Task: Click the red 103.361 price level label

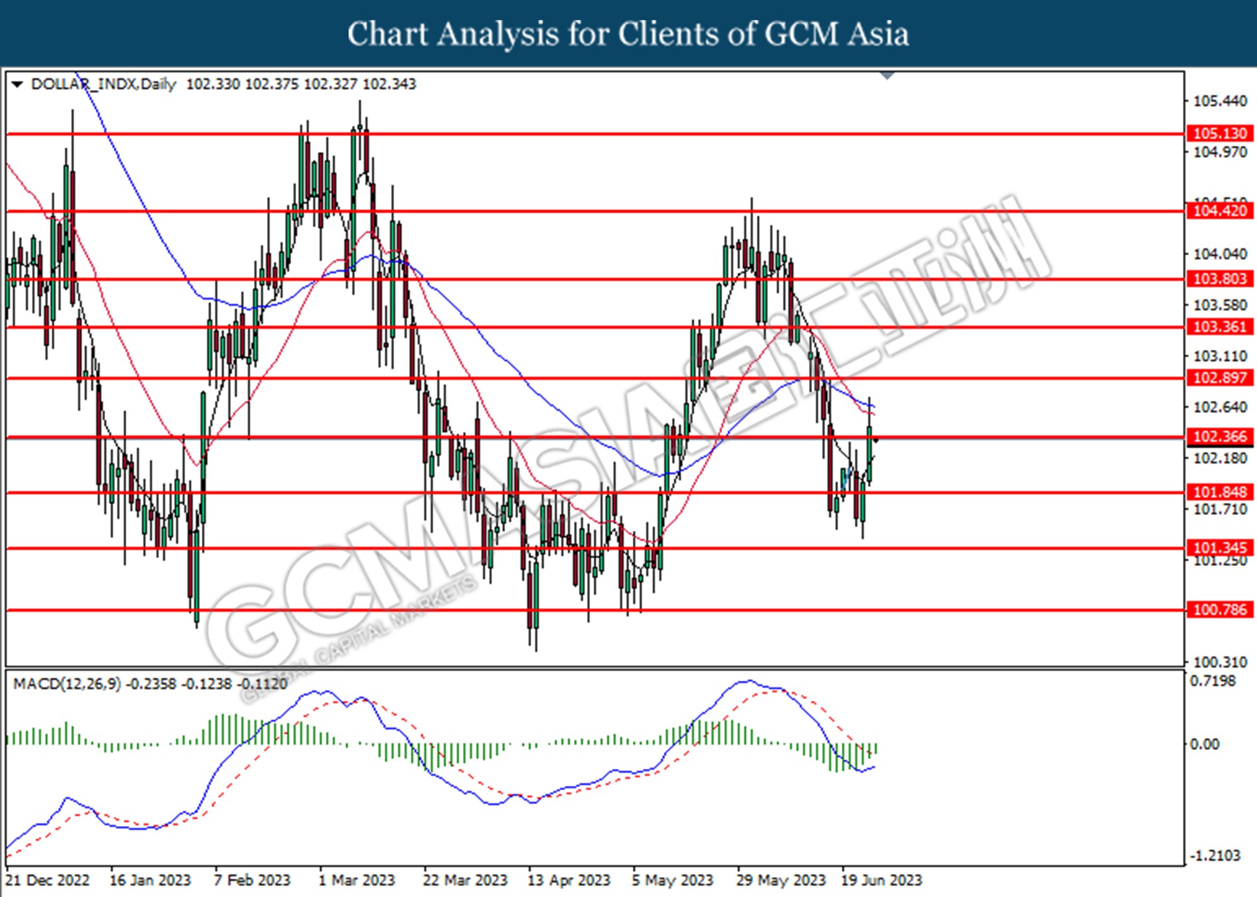Action: (1219, 327)
